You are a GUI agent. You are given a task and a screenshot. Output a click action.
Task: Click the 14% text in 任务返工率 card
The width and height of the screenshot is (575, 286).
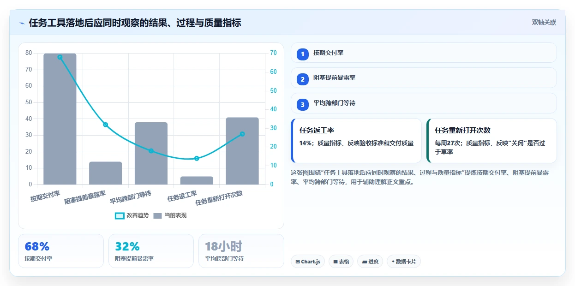(x=305, y=143)
